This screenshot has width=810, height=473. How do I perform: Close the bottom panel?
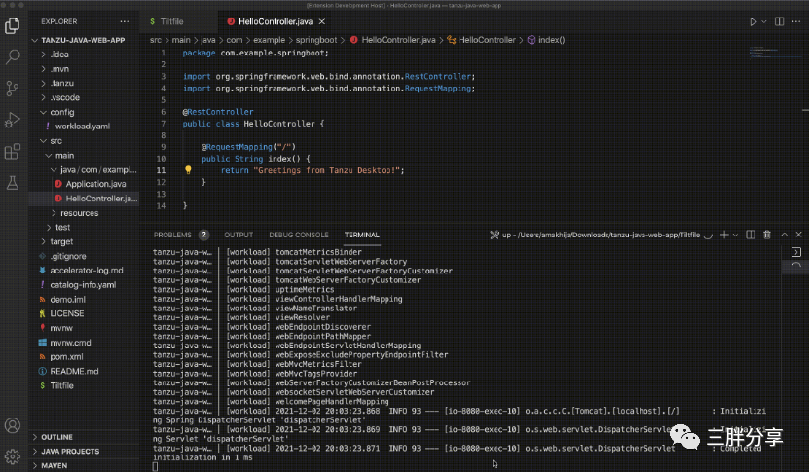point(798,235)
